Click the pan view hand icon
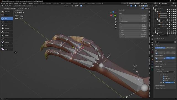Viewport: 177px width, 100px height. tap(116, 22)
